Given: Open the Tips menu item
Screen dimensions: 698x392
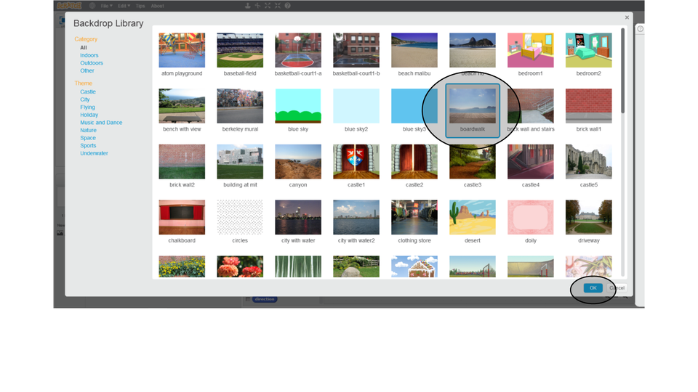Looking at the screenshot, I should pyautogui.click(x=140, y=6).
